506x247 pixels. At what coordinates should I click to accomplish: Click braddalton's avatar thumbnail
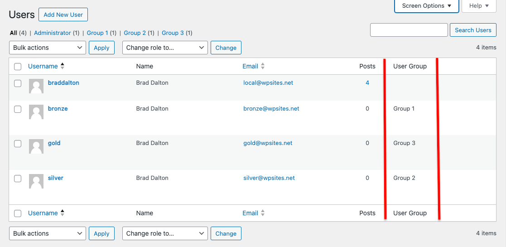pos(36,86)
